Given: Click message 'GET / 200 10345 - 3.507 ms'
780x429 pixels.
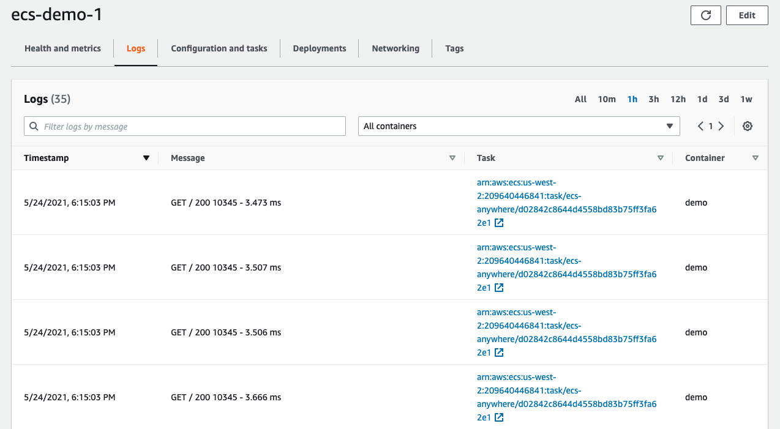Looking at the screenshot, I should 226,267.
